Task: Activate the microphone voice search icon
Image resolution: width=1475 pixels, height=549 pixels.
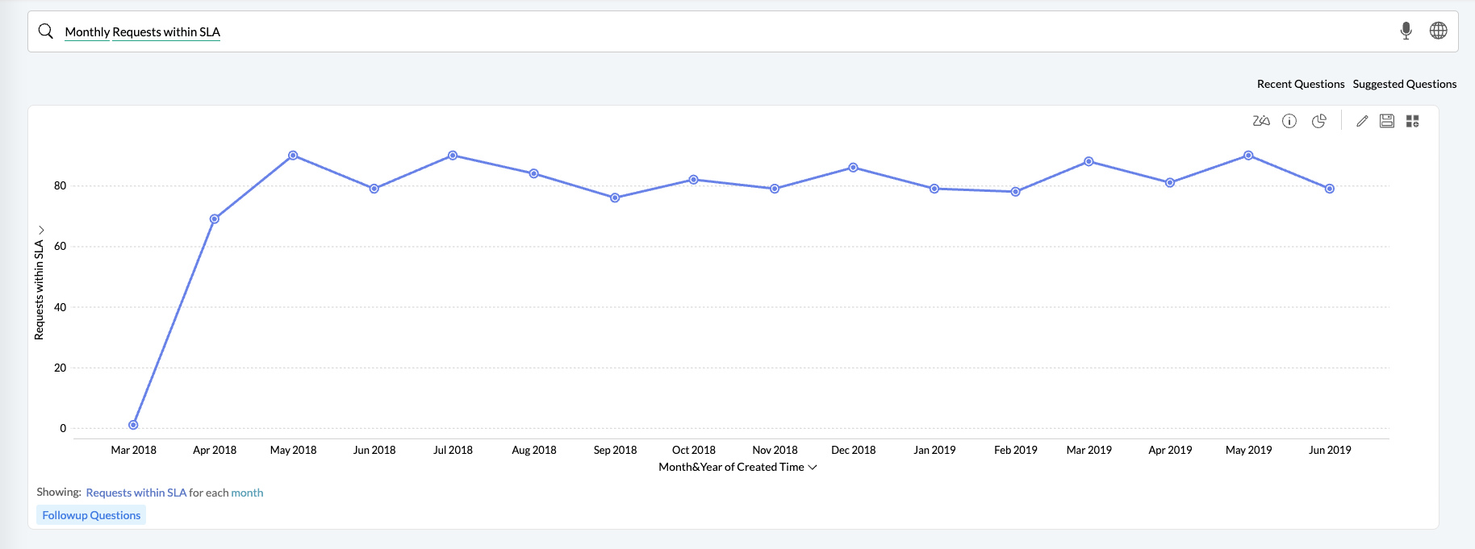Action: coord(1406,31)
